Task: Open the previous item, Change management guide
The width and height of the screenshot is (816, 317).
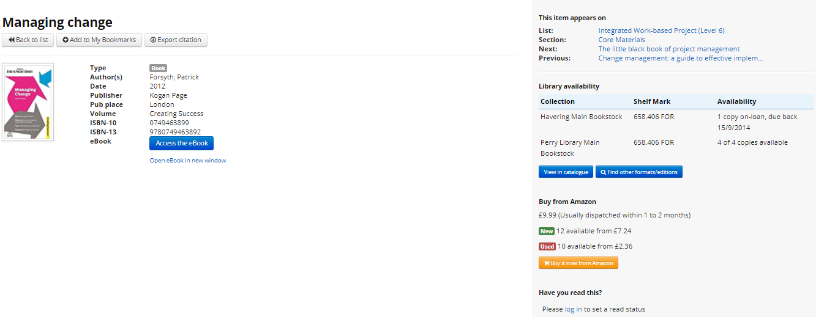Action: tap(680, 58)
